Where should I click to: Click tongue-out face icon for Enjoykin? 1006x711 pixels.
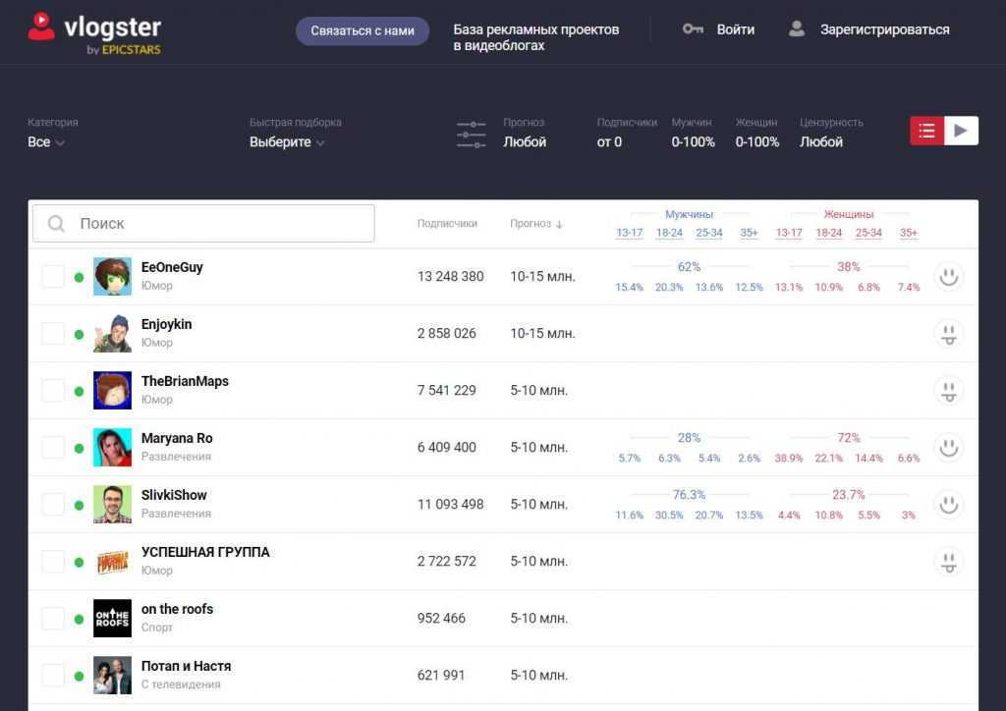coord(948,334)
